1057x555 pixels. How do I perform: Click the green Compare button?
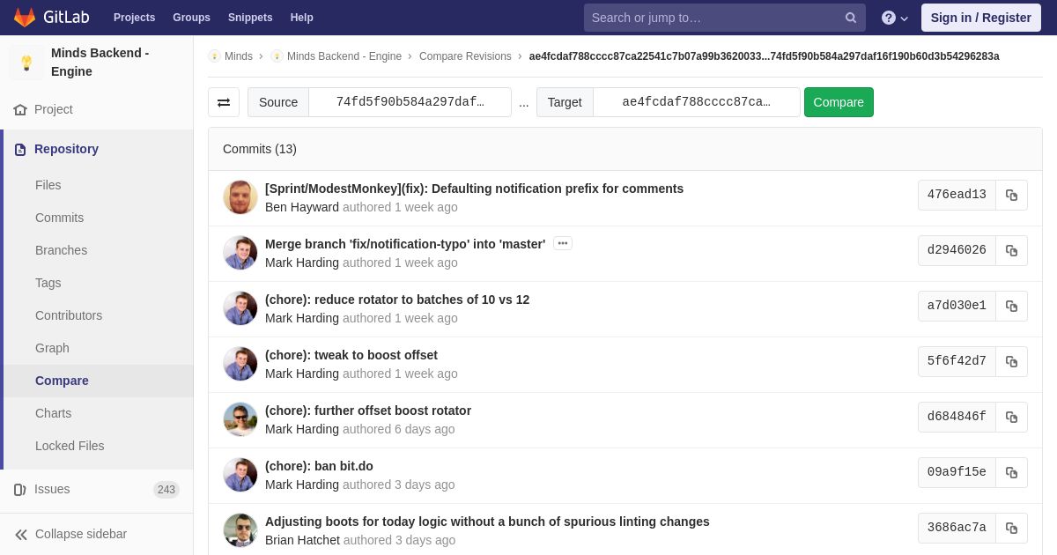pyautogui.click(x=839, y=102)
